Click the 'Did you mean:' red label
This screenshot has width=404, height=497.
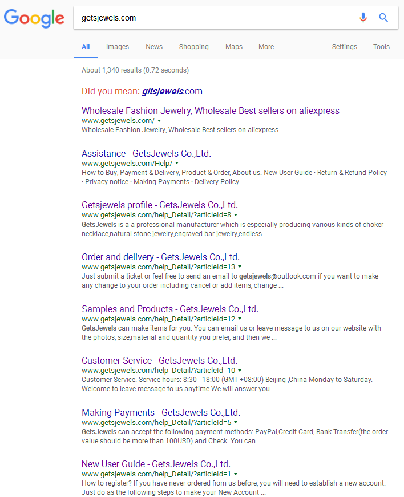110,92
